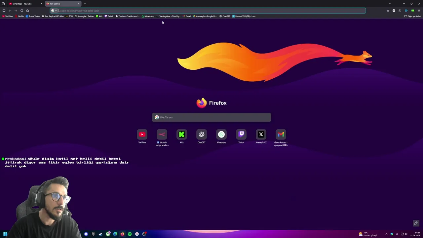Open the Downloads toolbar button
The width and height of the screenshot is (423, 238).
coord(388,11)
